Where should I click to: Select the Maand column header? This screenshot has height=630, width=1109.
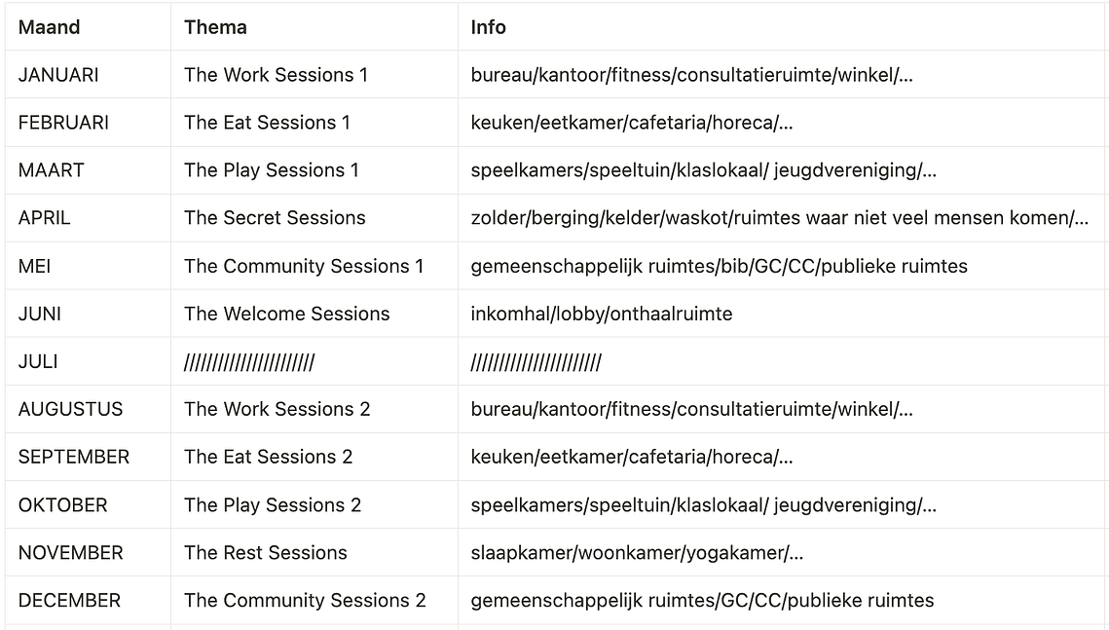[x=88, y=27]
